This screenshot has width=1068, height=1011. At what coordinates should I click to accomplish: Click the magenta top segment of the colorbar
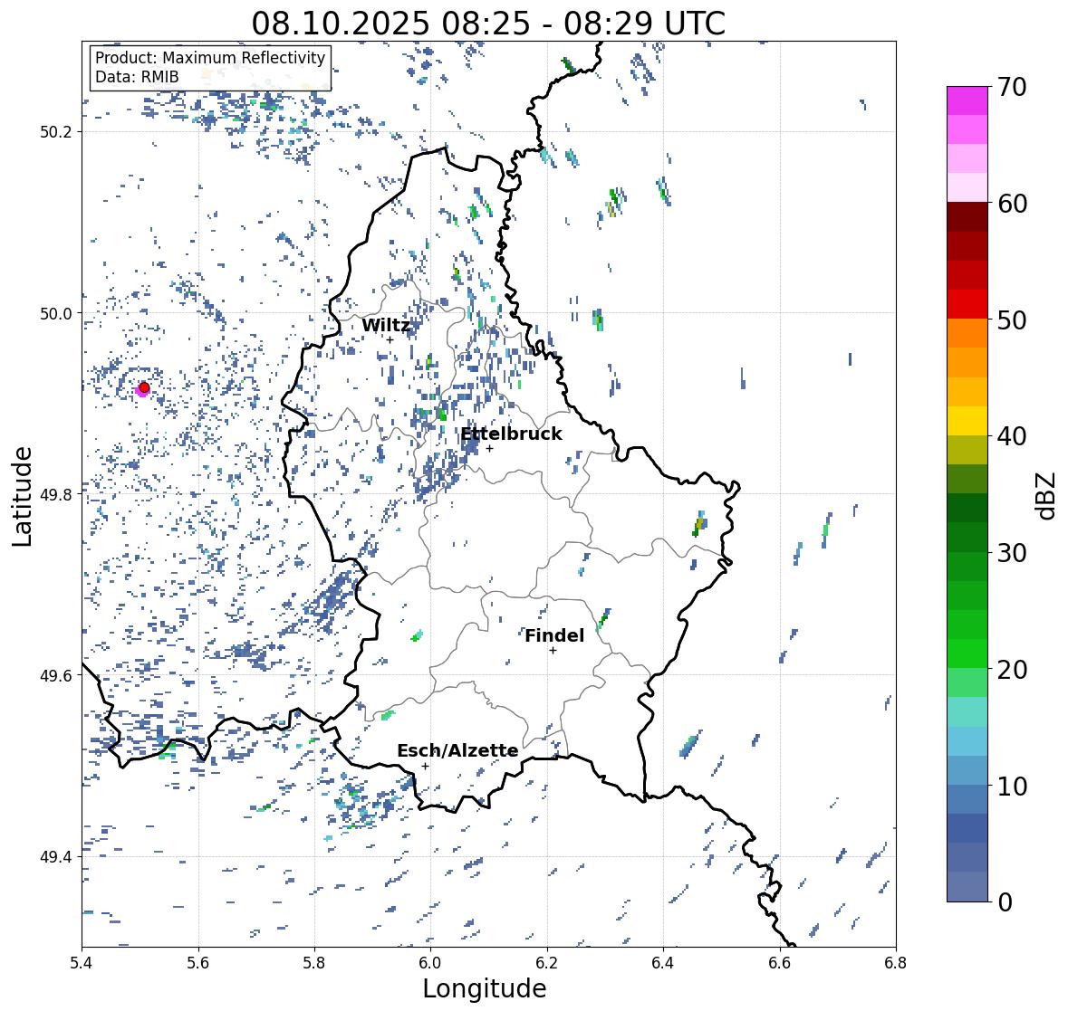coord(967,100)
